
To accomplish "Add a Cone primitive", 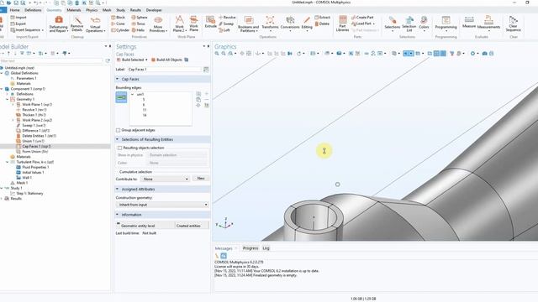I will click(118, 24).
